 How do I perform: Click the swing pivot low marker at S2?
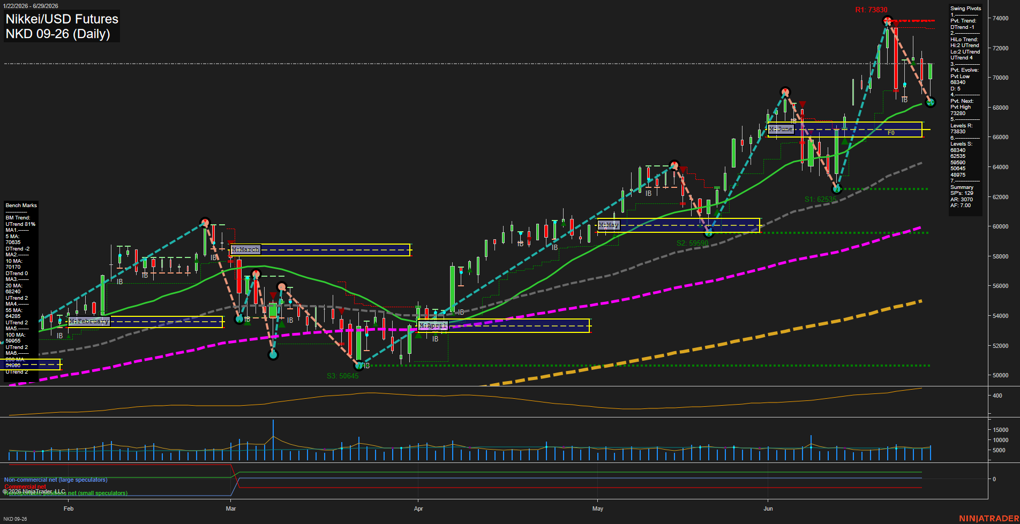click(x=709, y=233)
